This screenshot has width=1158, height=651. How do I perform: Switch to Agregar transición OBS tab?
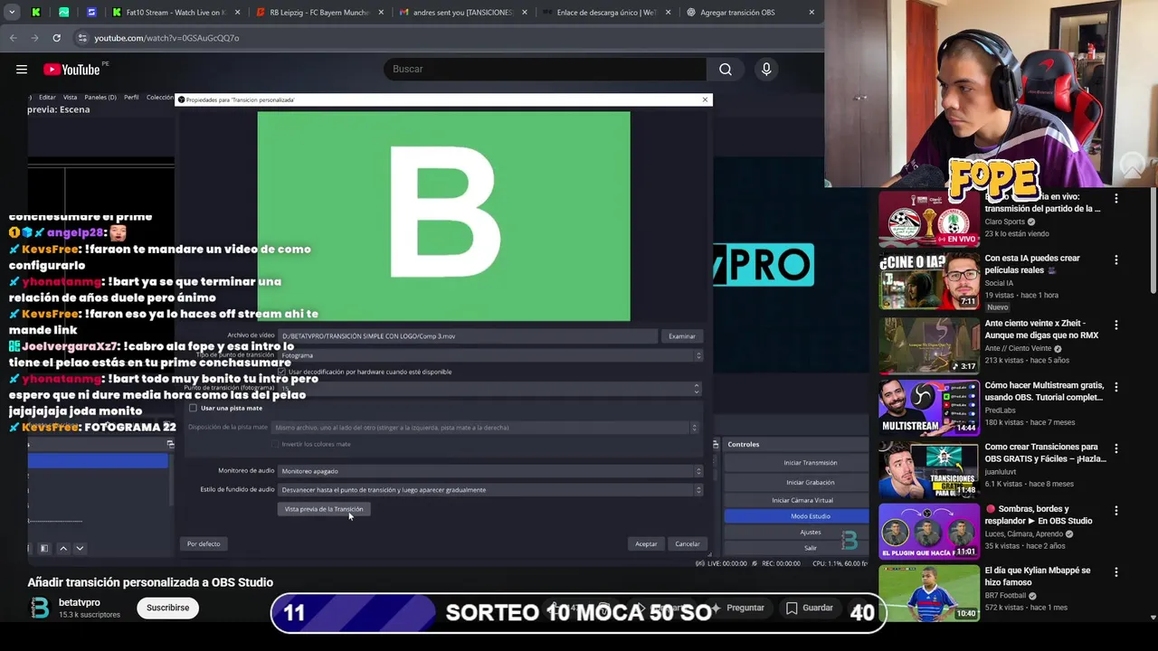pyautogui.click(x=750, y=13)
